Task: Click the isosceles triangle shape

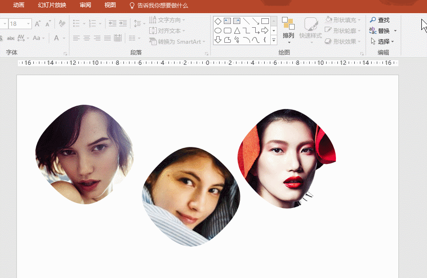Action: 237,31
